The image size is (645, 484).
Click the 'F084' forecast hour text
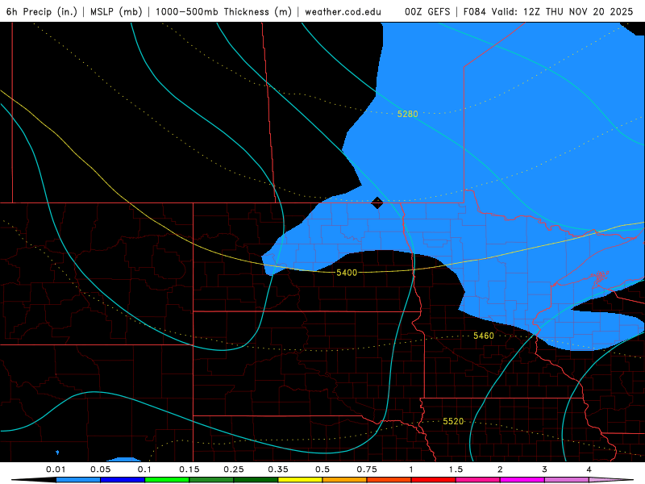[x=475, y=11]
